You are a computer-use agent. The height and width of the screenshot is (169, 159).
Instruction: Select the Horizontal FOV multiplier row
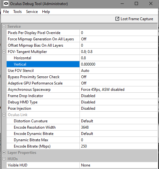(x=82, y=58)
